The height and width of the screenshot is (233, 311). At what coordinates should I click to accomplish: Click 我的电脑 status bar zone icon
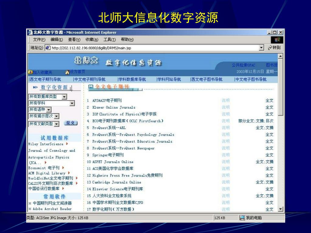242,218
